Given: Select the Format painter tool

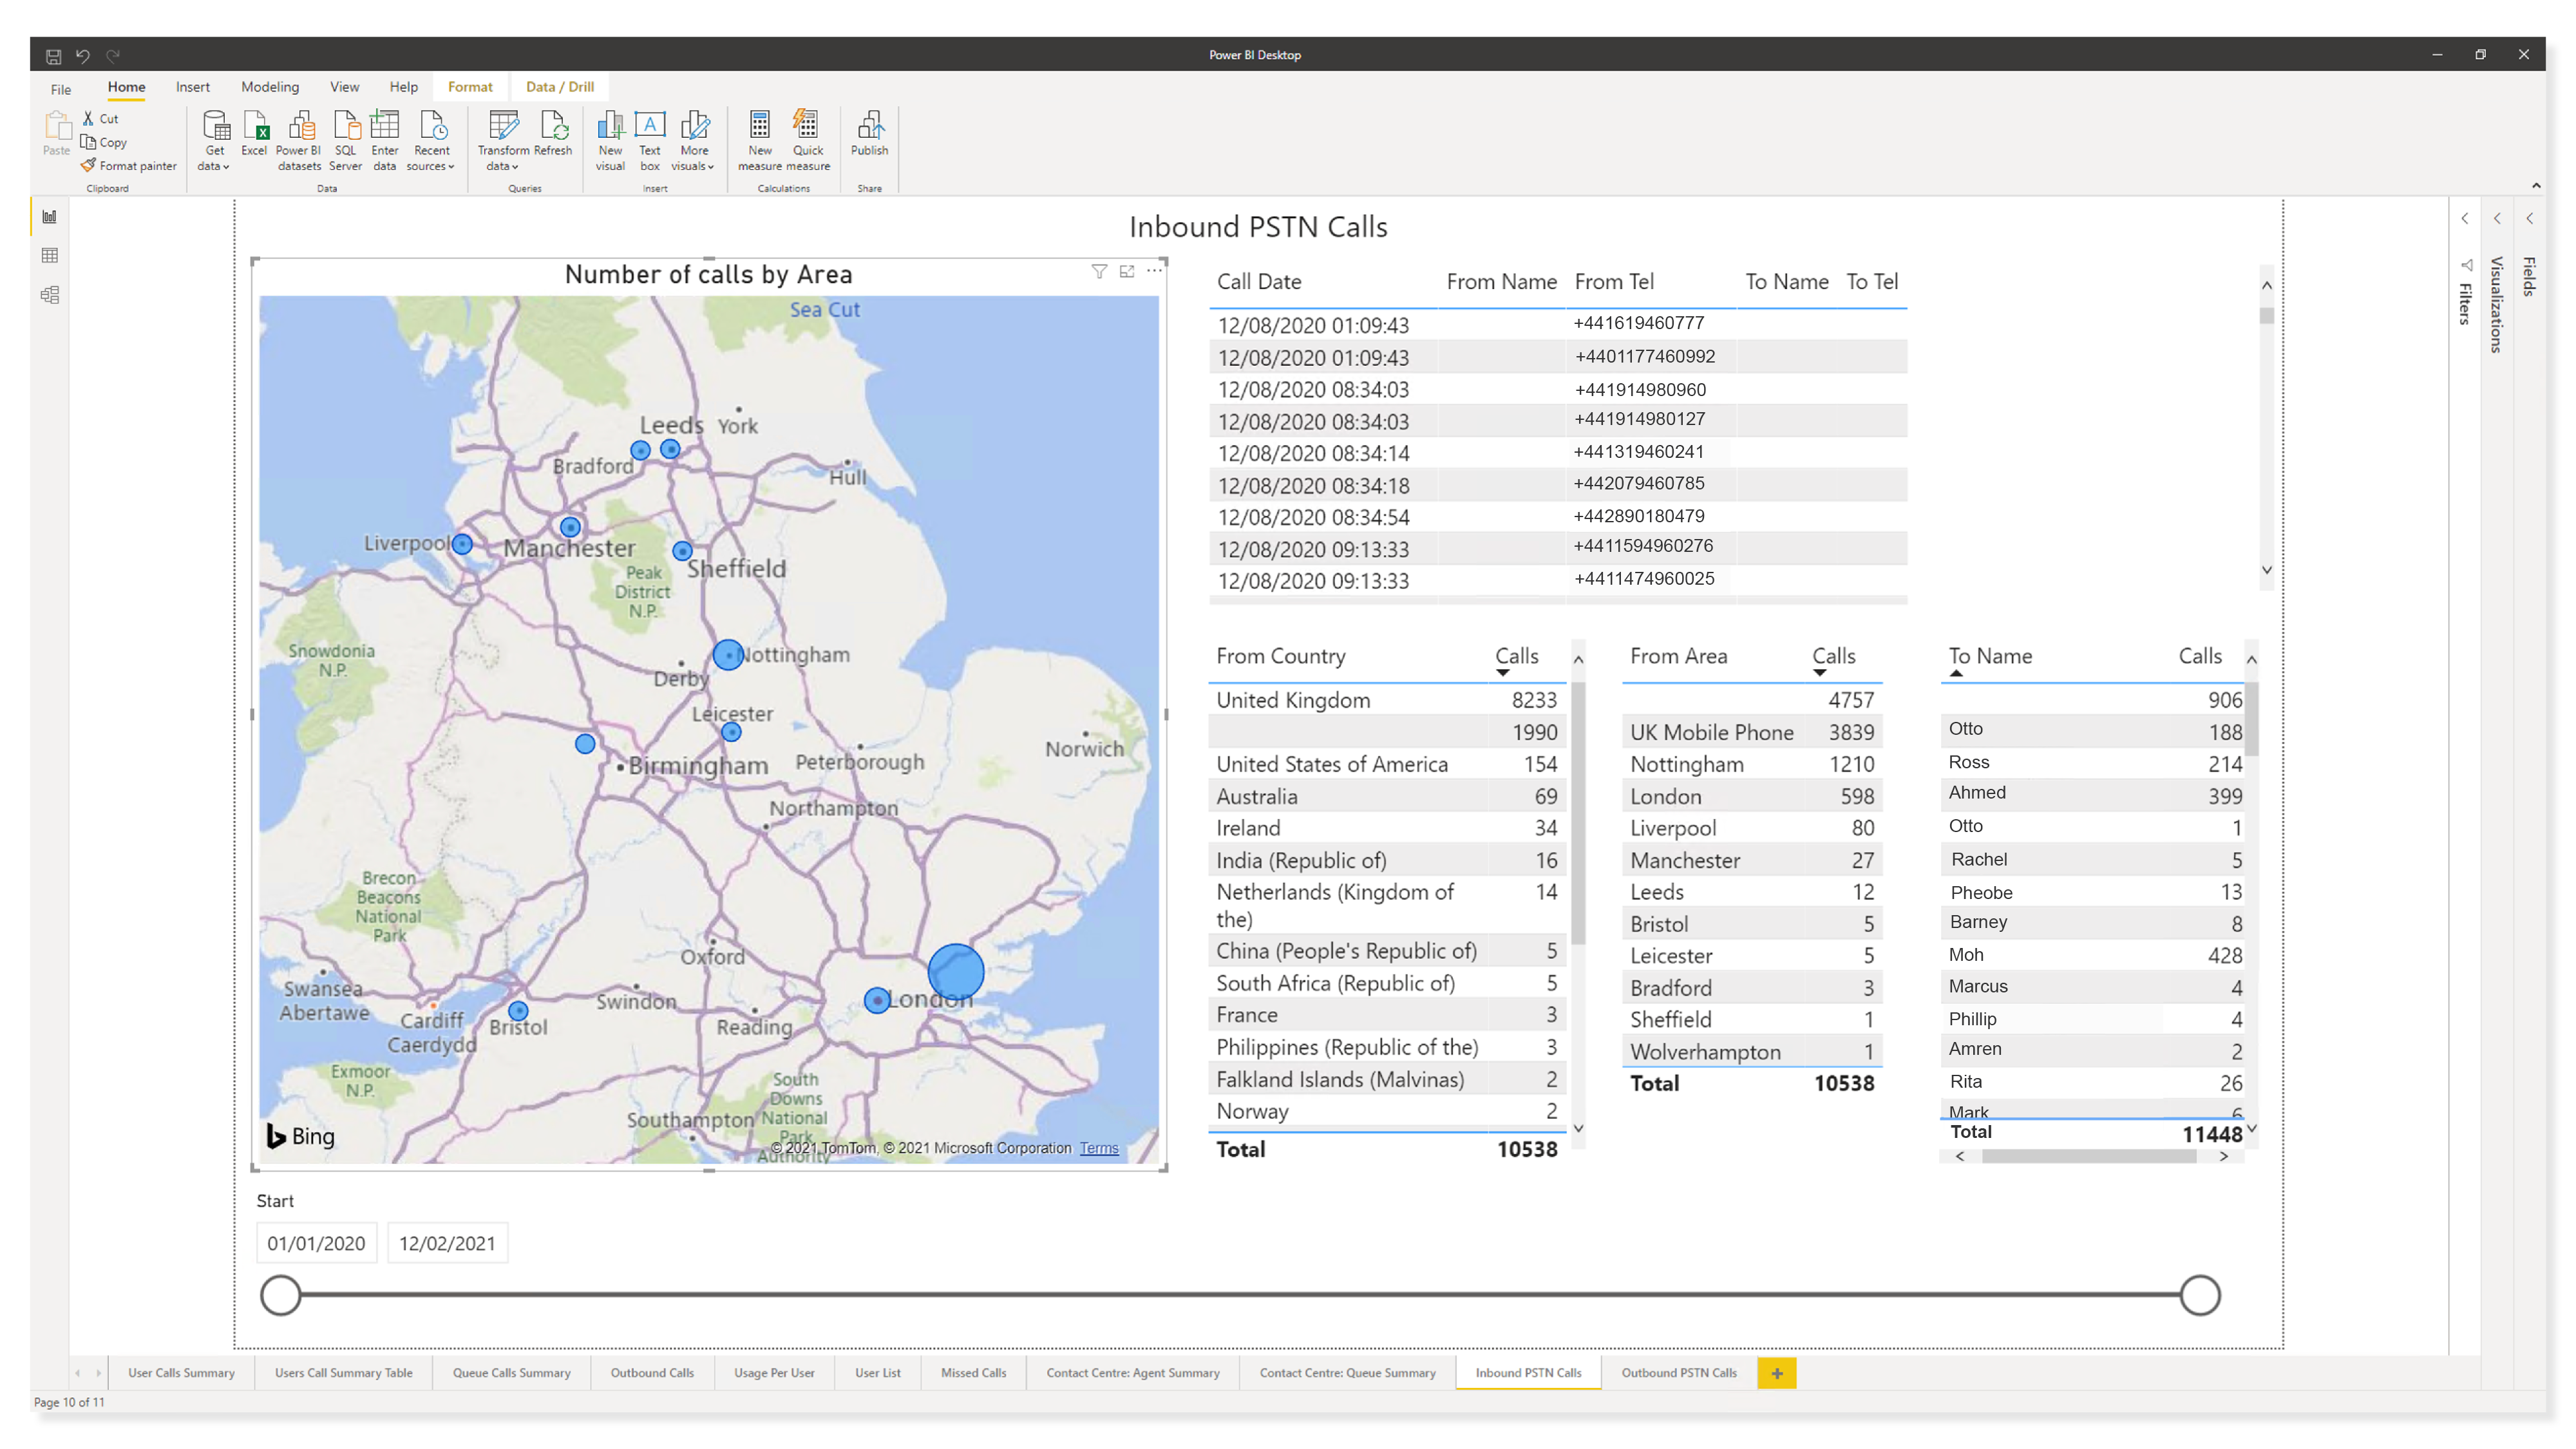Looking at the screenshot, I should [x=129, y=166].
